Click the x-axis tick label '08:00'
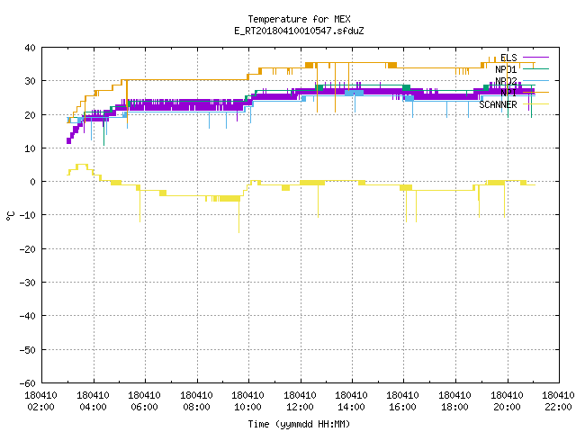Image resolution: width=576 pixels, height=432 pixels. click(x=196, y=407)
